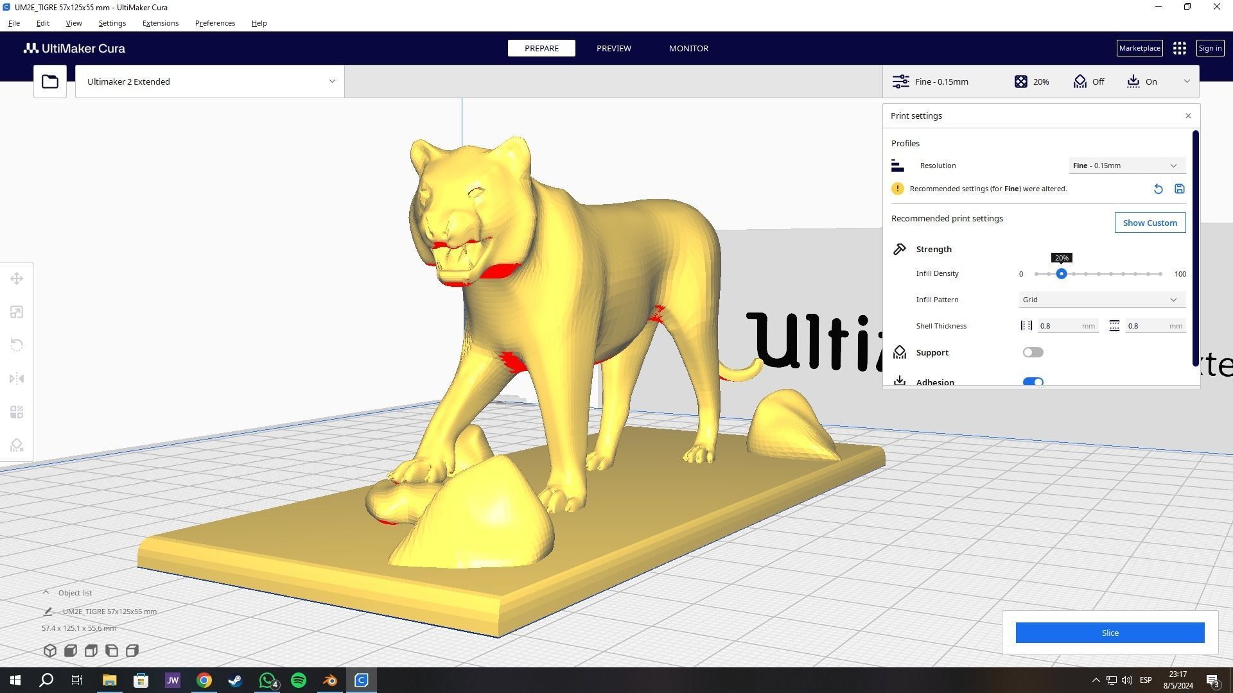Open the Resolution Fine - 0.15mm dropdown
Image resolution: width=1233 pixels, height=693 pixels.
pos(1127,166)
